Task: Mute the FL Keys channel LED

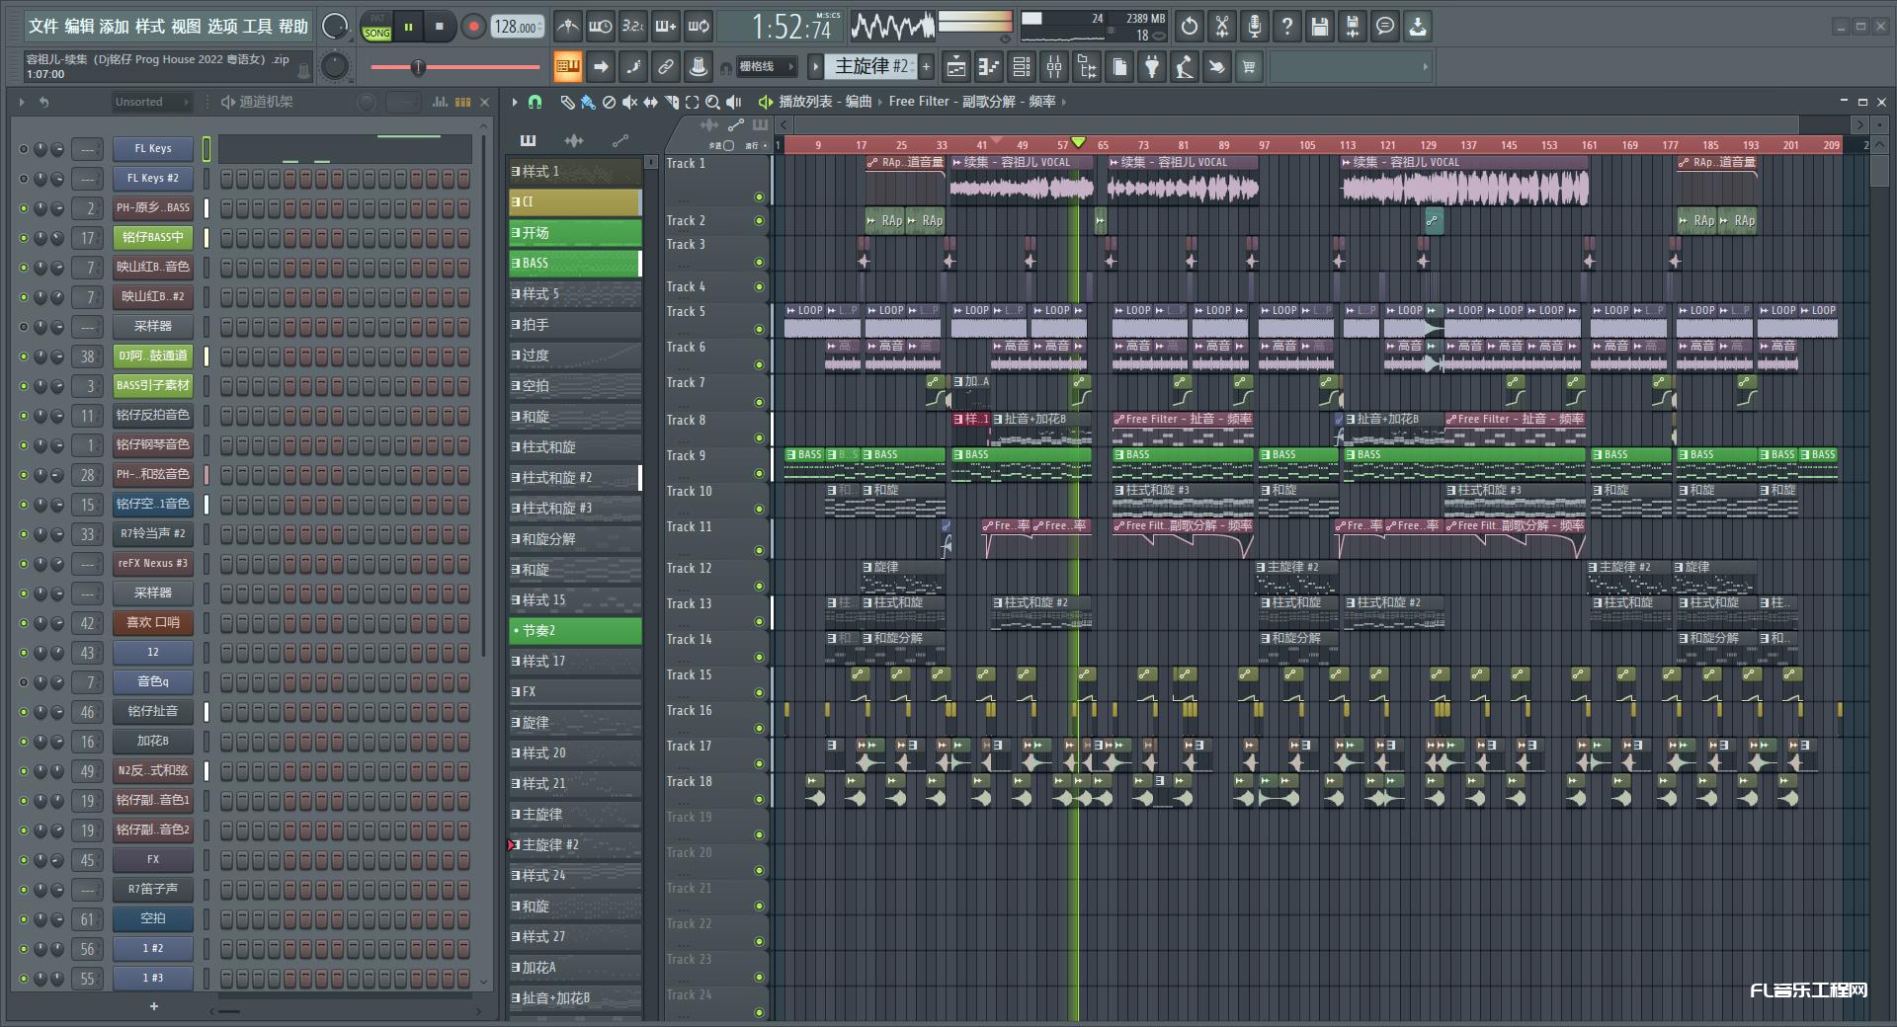Action: click(x=24, y=149)
